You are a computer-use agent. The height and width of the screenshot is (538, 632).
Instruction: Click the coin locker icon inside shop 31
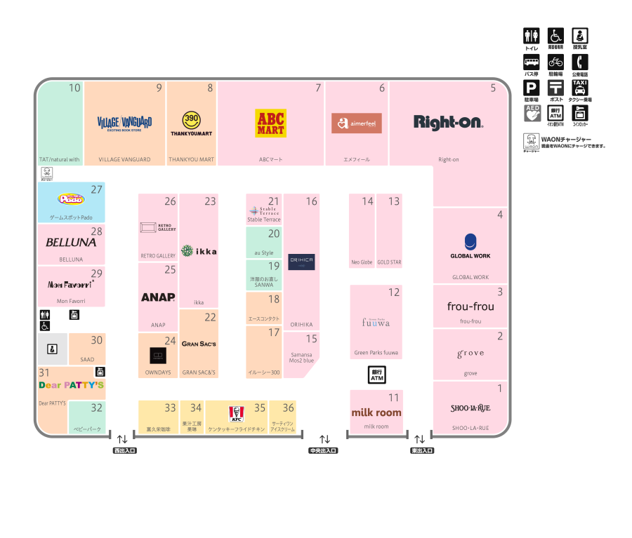pyautogui.click(x=100, y=372)
